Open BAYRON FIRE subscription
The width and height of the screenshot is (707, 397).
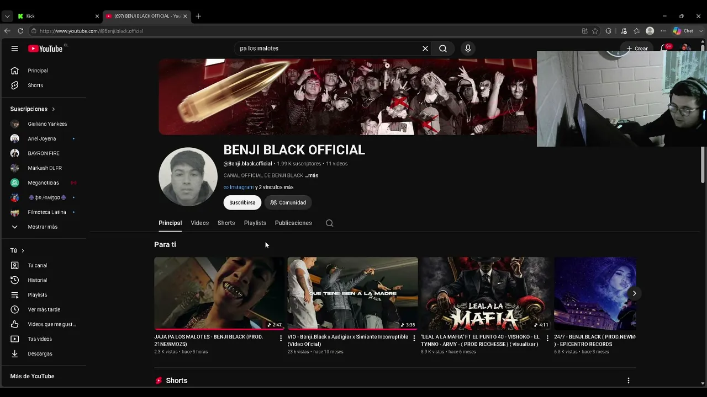(43, 153)
